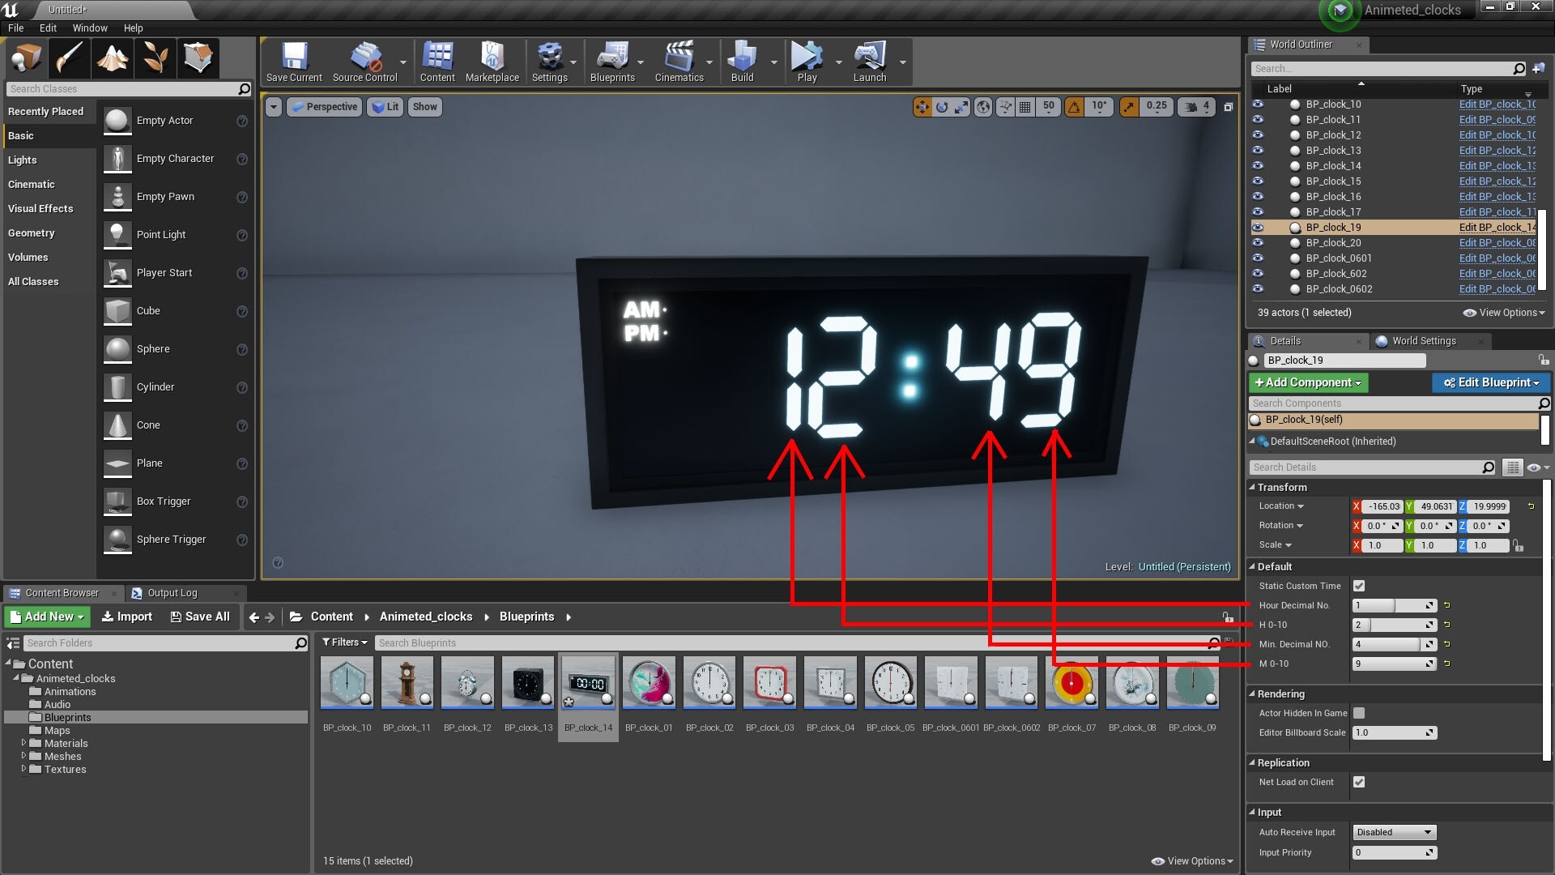This screenshot has height=875, width=1555.
Task: Hide BP_clock_19 in the World Outliner
Action: (x=1259, y=228)
